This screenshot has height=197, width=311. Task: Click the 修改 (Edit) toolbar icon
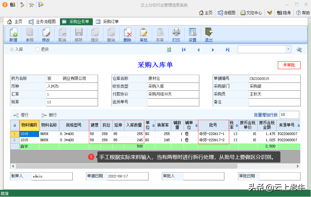coord(46,35)
